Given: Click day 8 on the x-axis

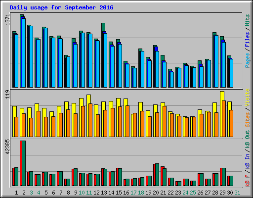Looking at the screenshot, I should [68, 193].
